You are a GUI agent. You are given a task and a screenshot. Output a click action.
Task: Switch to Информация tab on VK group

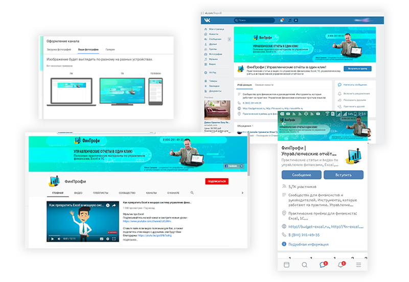pyautogui.click(x=244, y=85)
